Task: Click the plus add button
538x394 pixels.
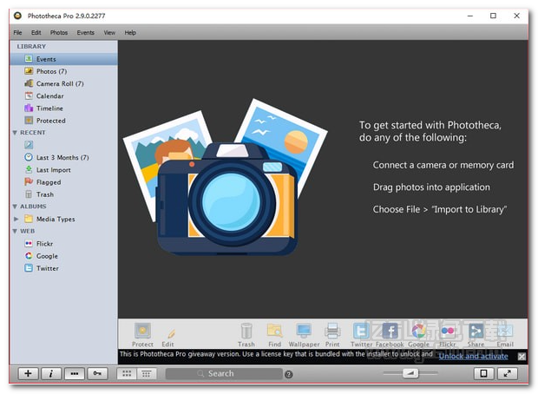Action: (x=28, y=373)
